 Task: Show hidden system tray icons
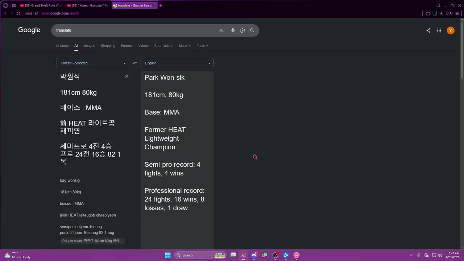411,255
